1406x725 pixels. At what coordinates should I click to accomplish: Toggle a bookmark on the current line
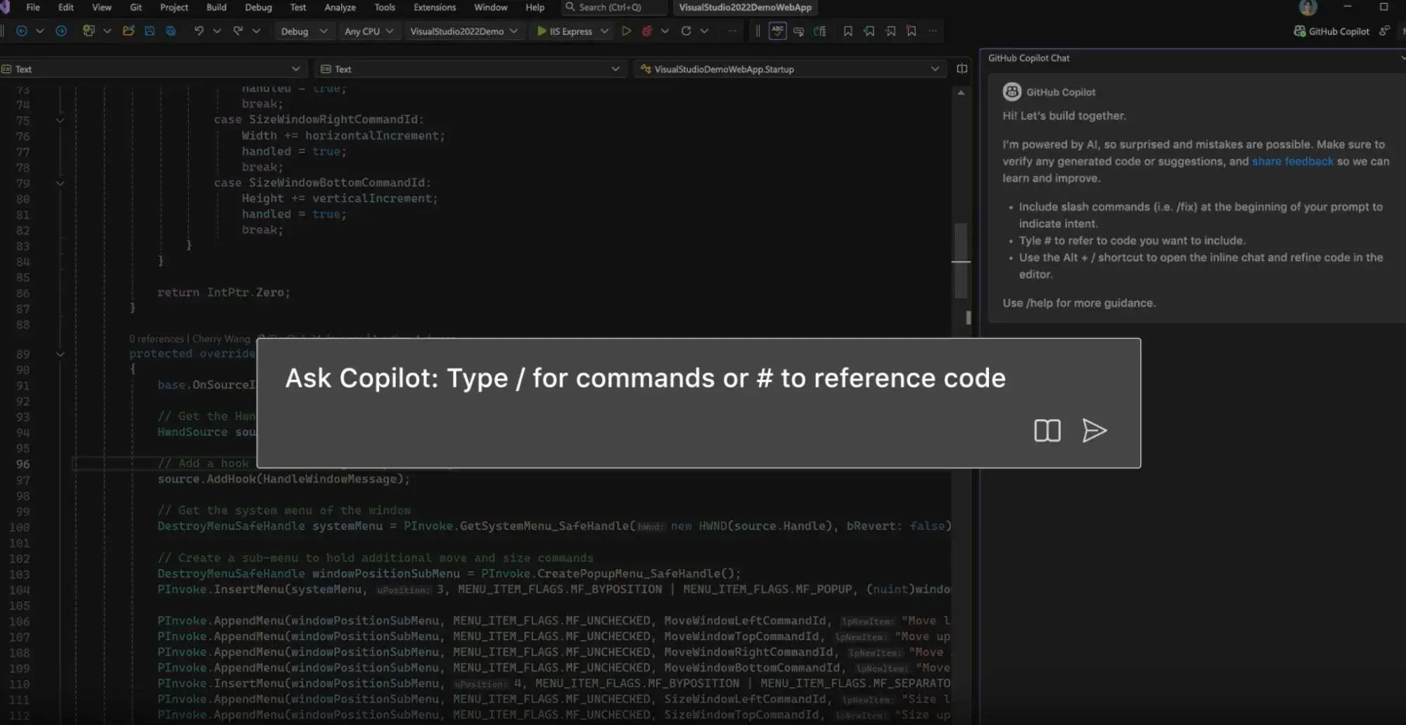coord(848,31)
